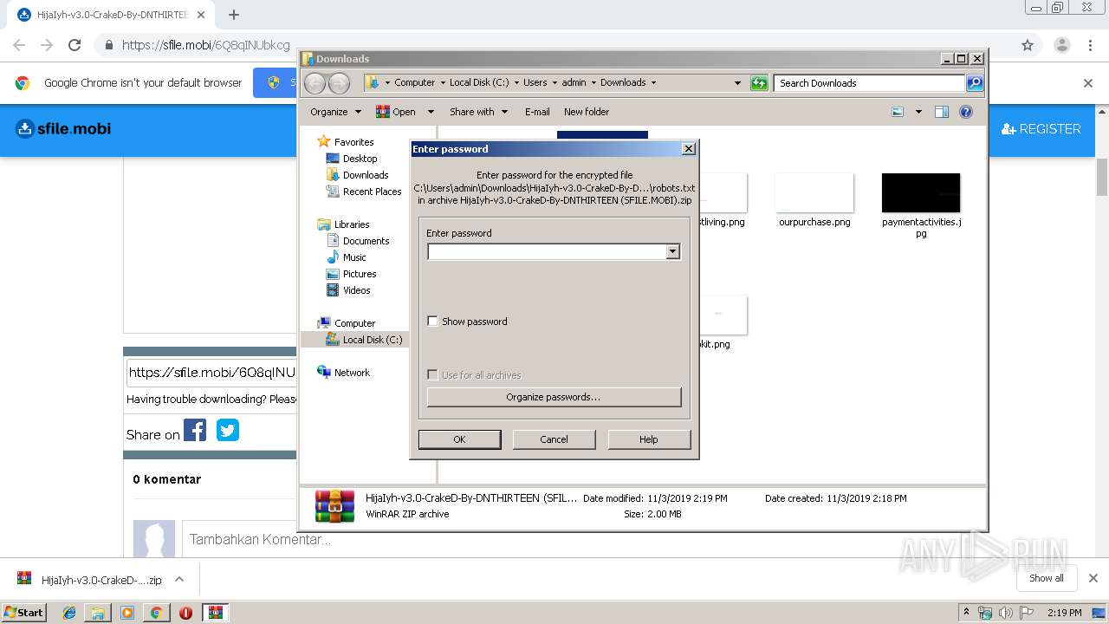Click the Open button in the Explorer toolbar

[397, 112]
